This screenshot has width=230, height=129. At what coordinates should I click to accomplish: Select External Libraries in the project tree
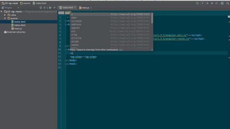(29, 32)
